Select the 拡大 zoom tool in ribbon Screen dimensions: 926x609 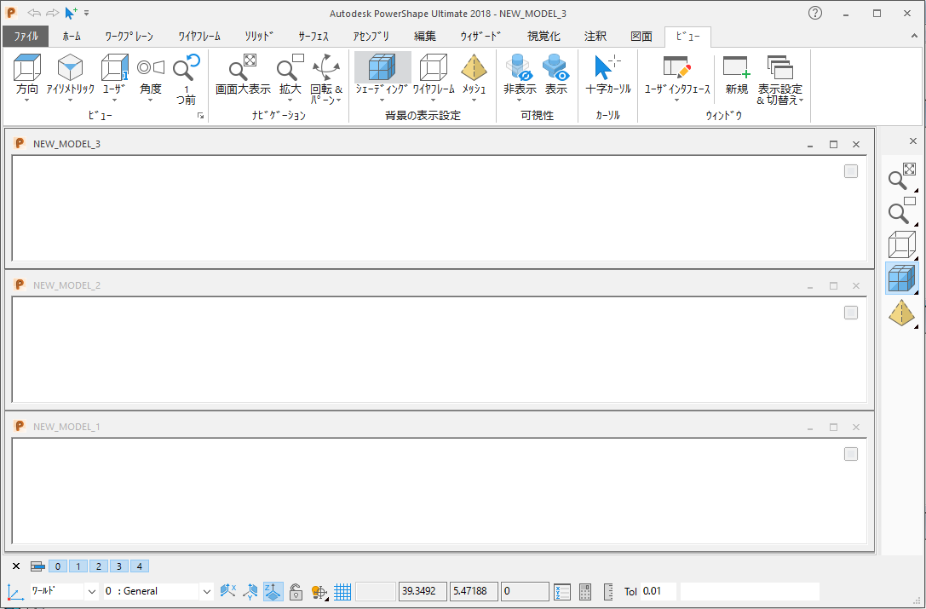pos(290,67)
